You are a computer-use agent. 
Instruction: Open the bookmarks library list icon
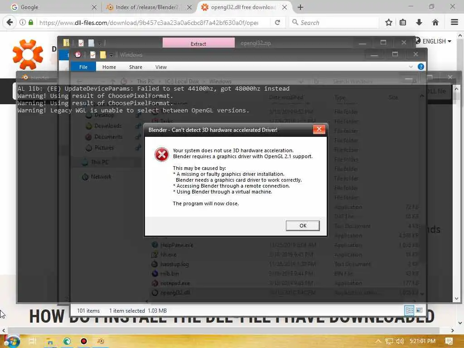click(403, 22)
